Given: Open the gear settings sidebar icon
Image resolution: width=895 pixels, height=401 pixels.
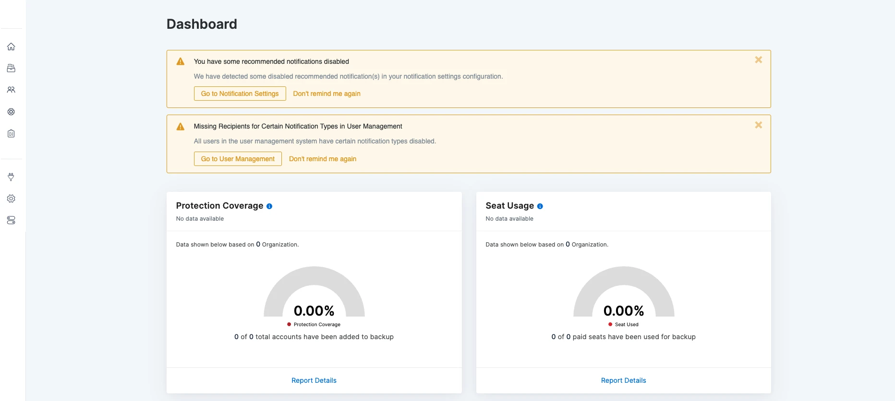Looking at the screenshot, I should pyautogui.click(x=11, y=199).
